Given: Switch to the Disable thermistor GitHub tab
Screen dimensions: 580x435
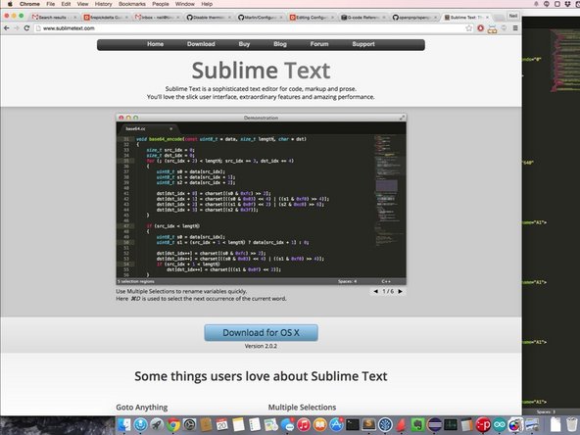Looking at the screenshot, I should click(x=209, y=17).
